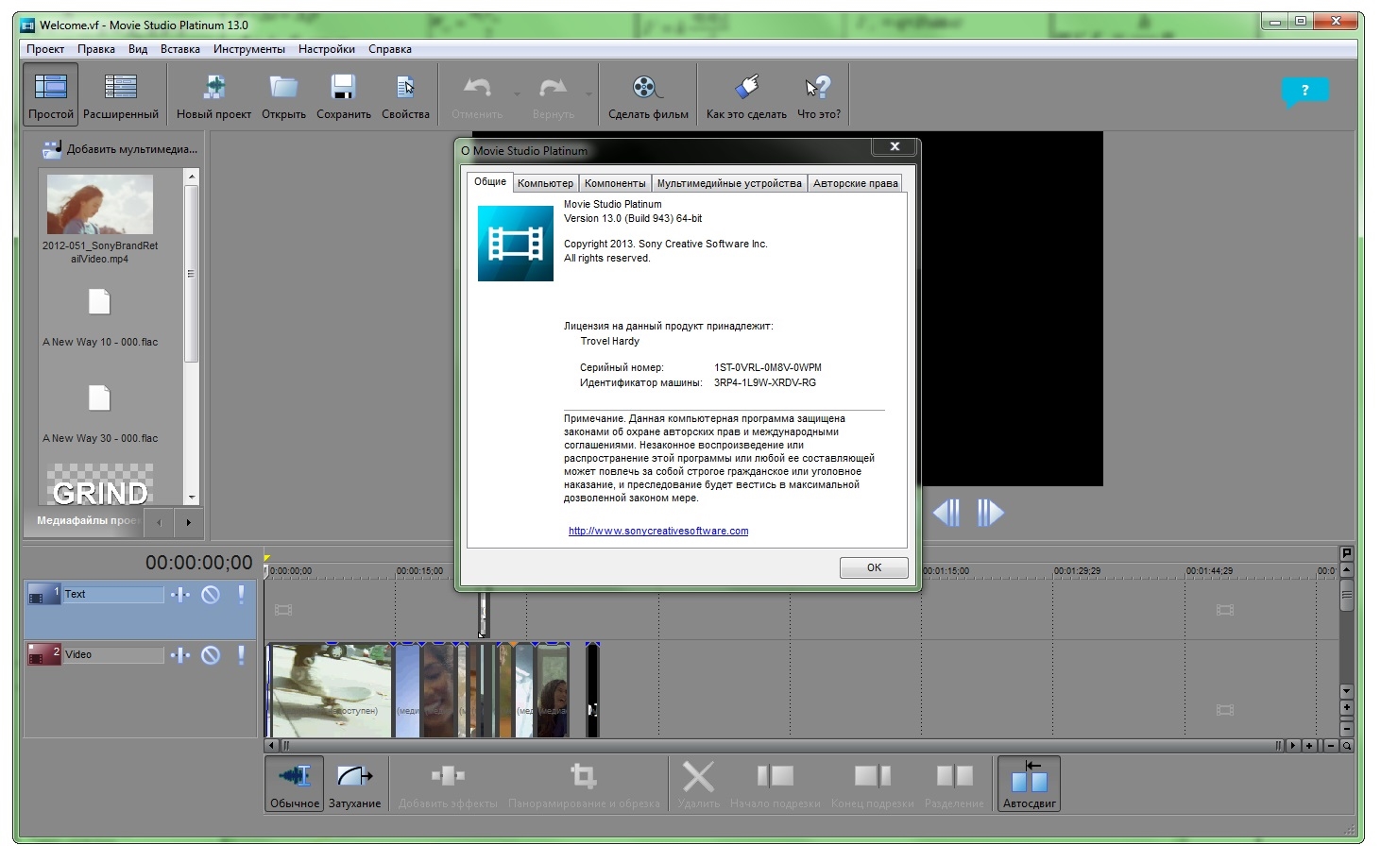Screen dimensions: 1381x862
Task: Select the GRIND media thumbnail
Action: point(99,483)
